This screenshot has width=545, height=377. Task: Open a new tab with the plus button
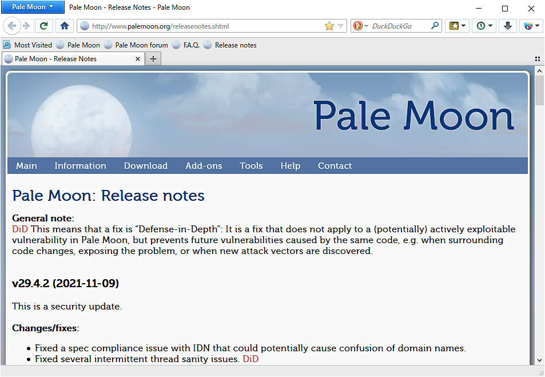pyautogui.click(x=153, y=58)
